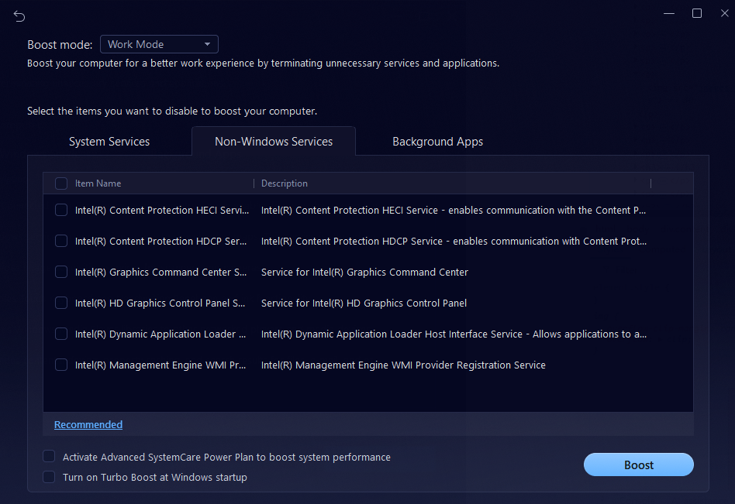
Task: Check Intel Content Protection HECI Service
Action: point(61,210)
